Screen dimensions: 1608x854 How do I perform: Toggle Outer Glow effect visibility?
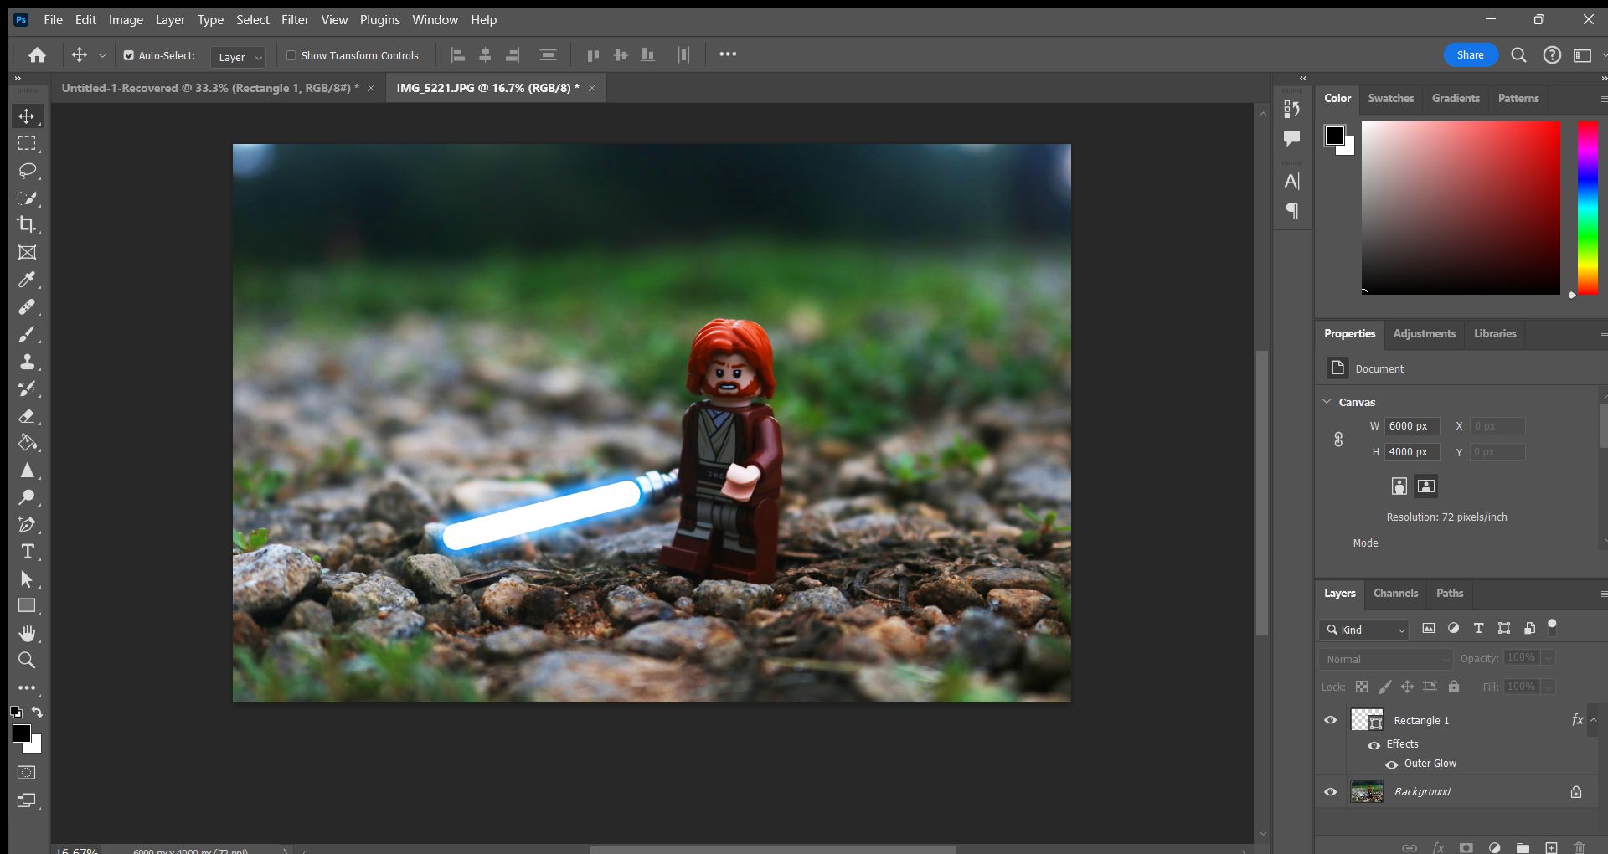pos(1392,764)
